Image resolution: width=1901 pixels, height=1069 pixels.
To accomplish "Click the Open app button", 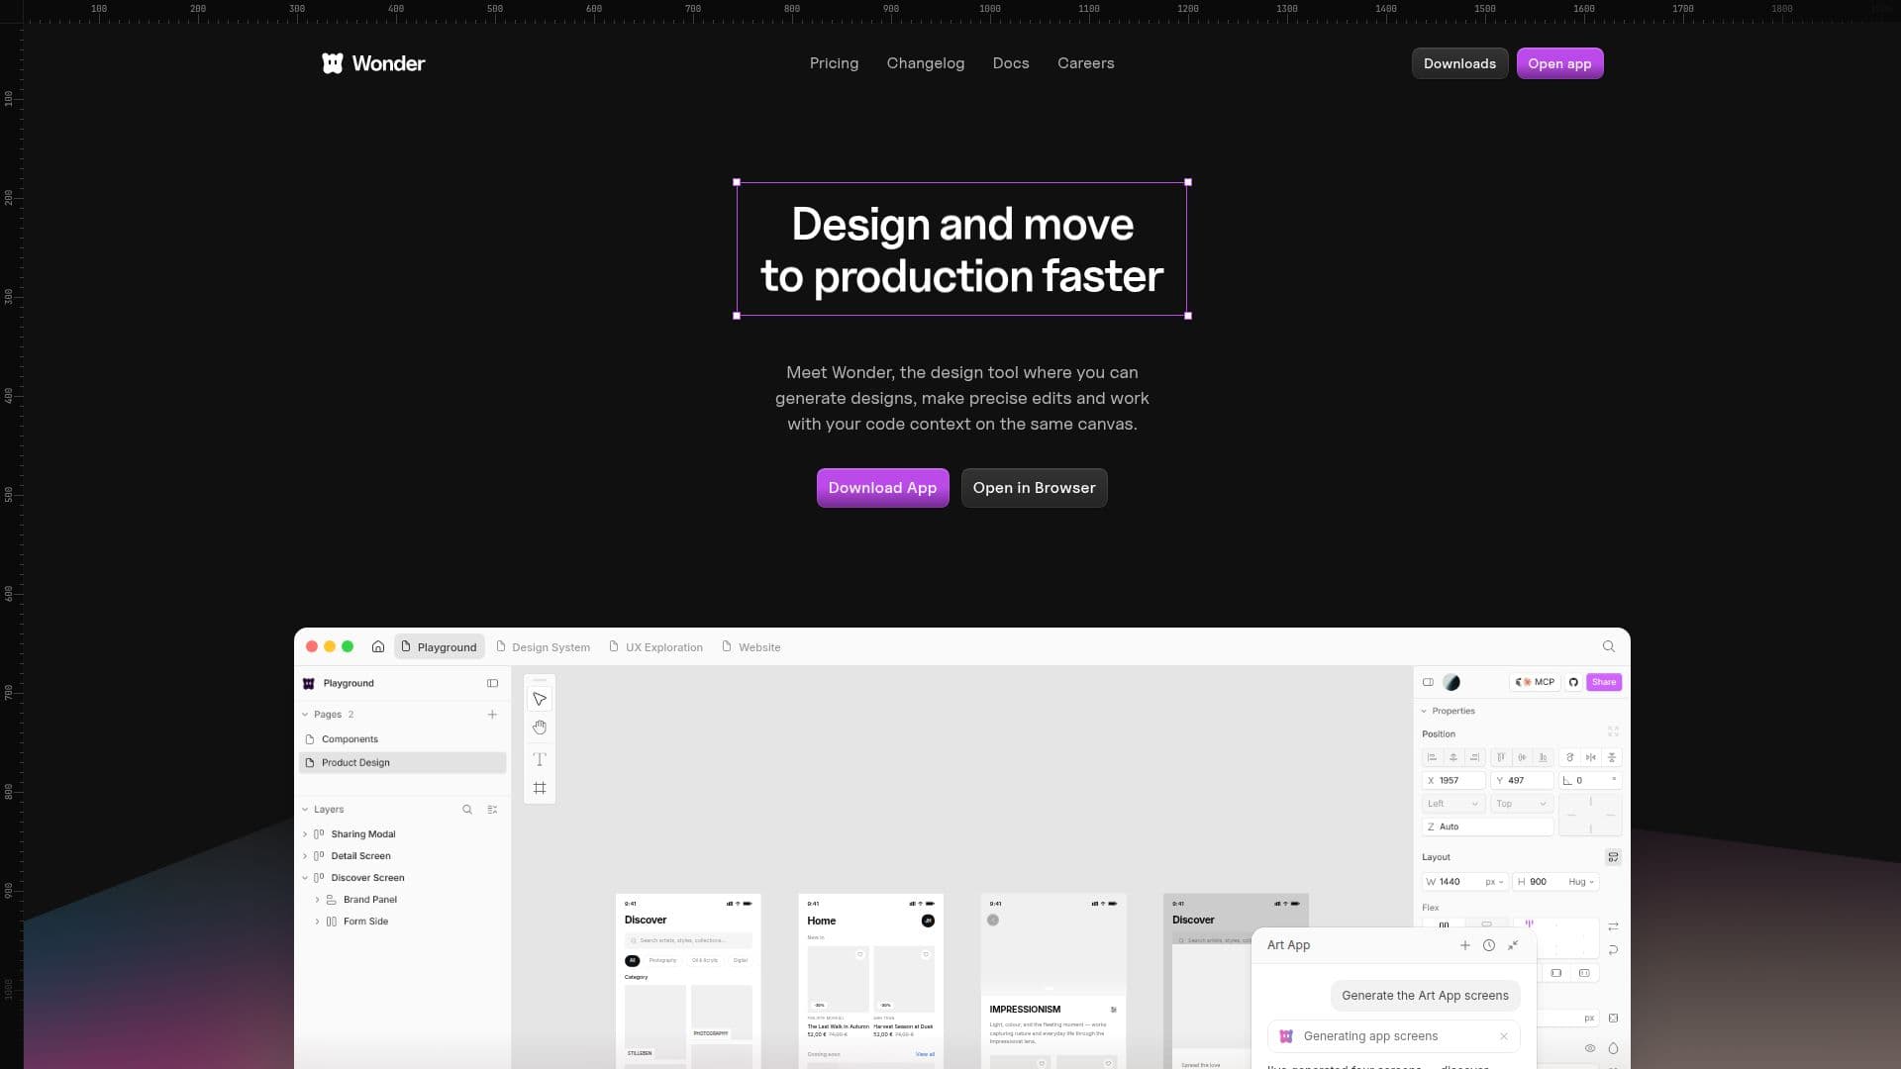I will (x=1559, y=63).
